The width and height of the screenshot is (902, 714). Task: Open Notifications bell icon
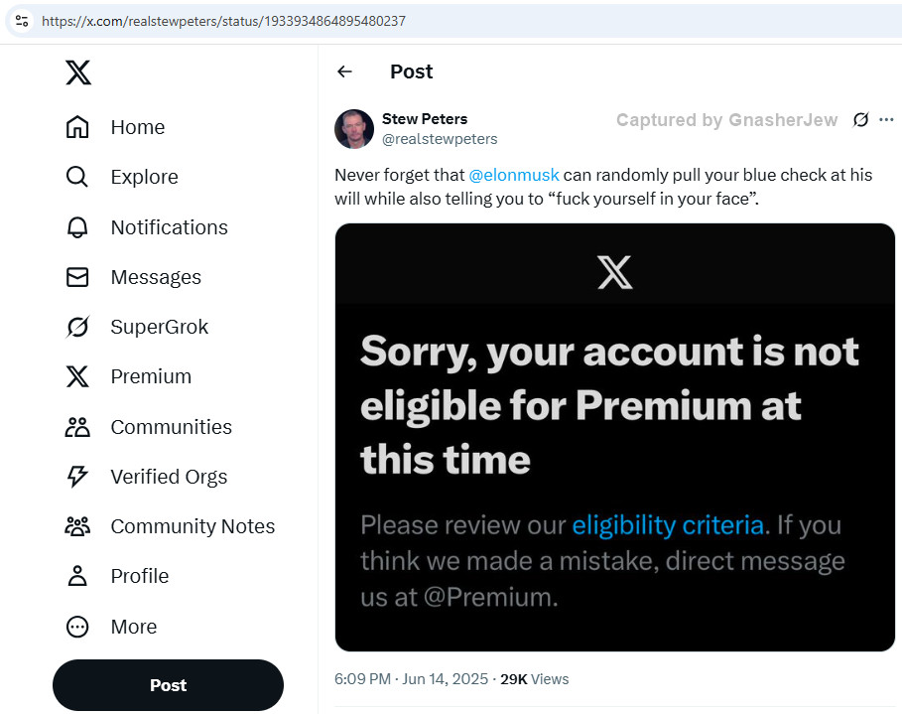[x=77, y=227]
